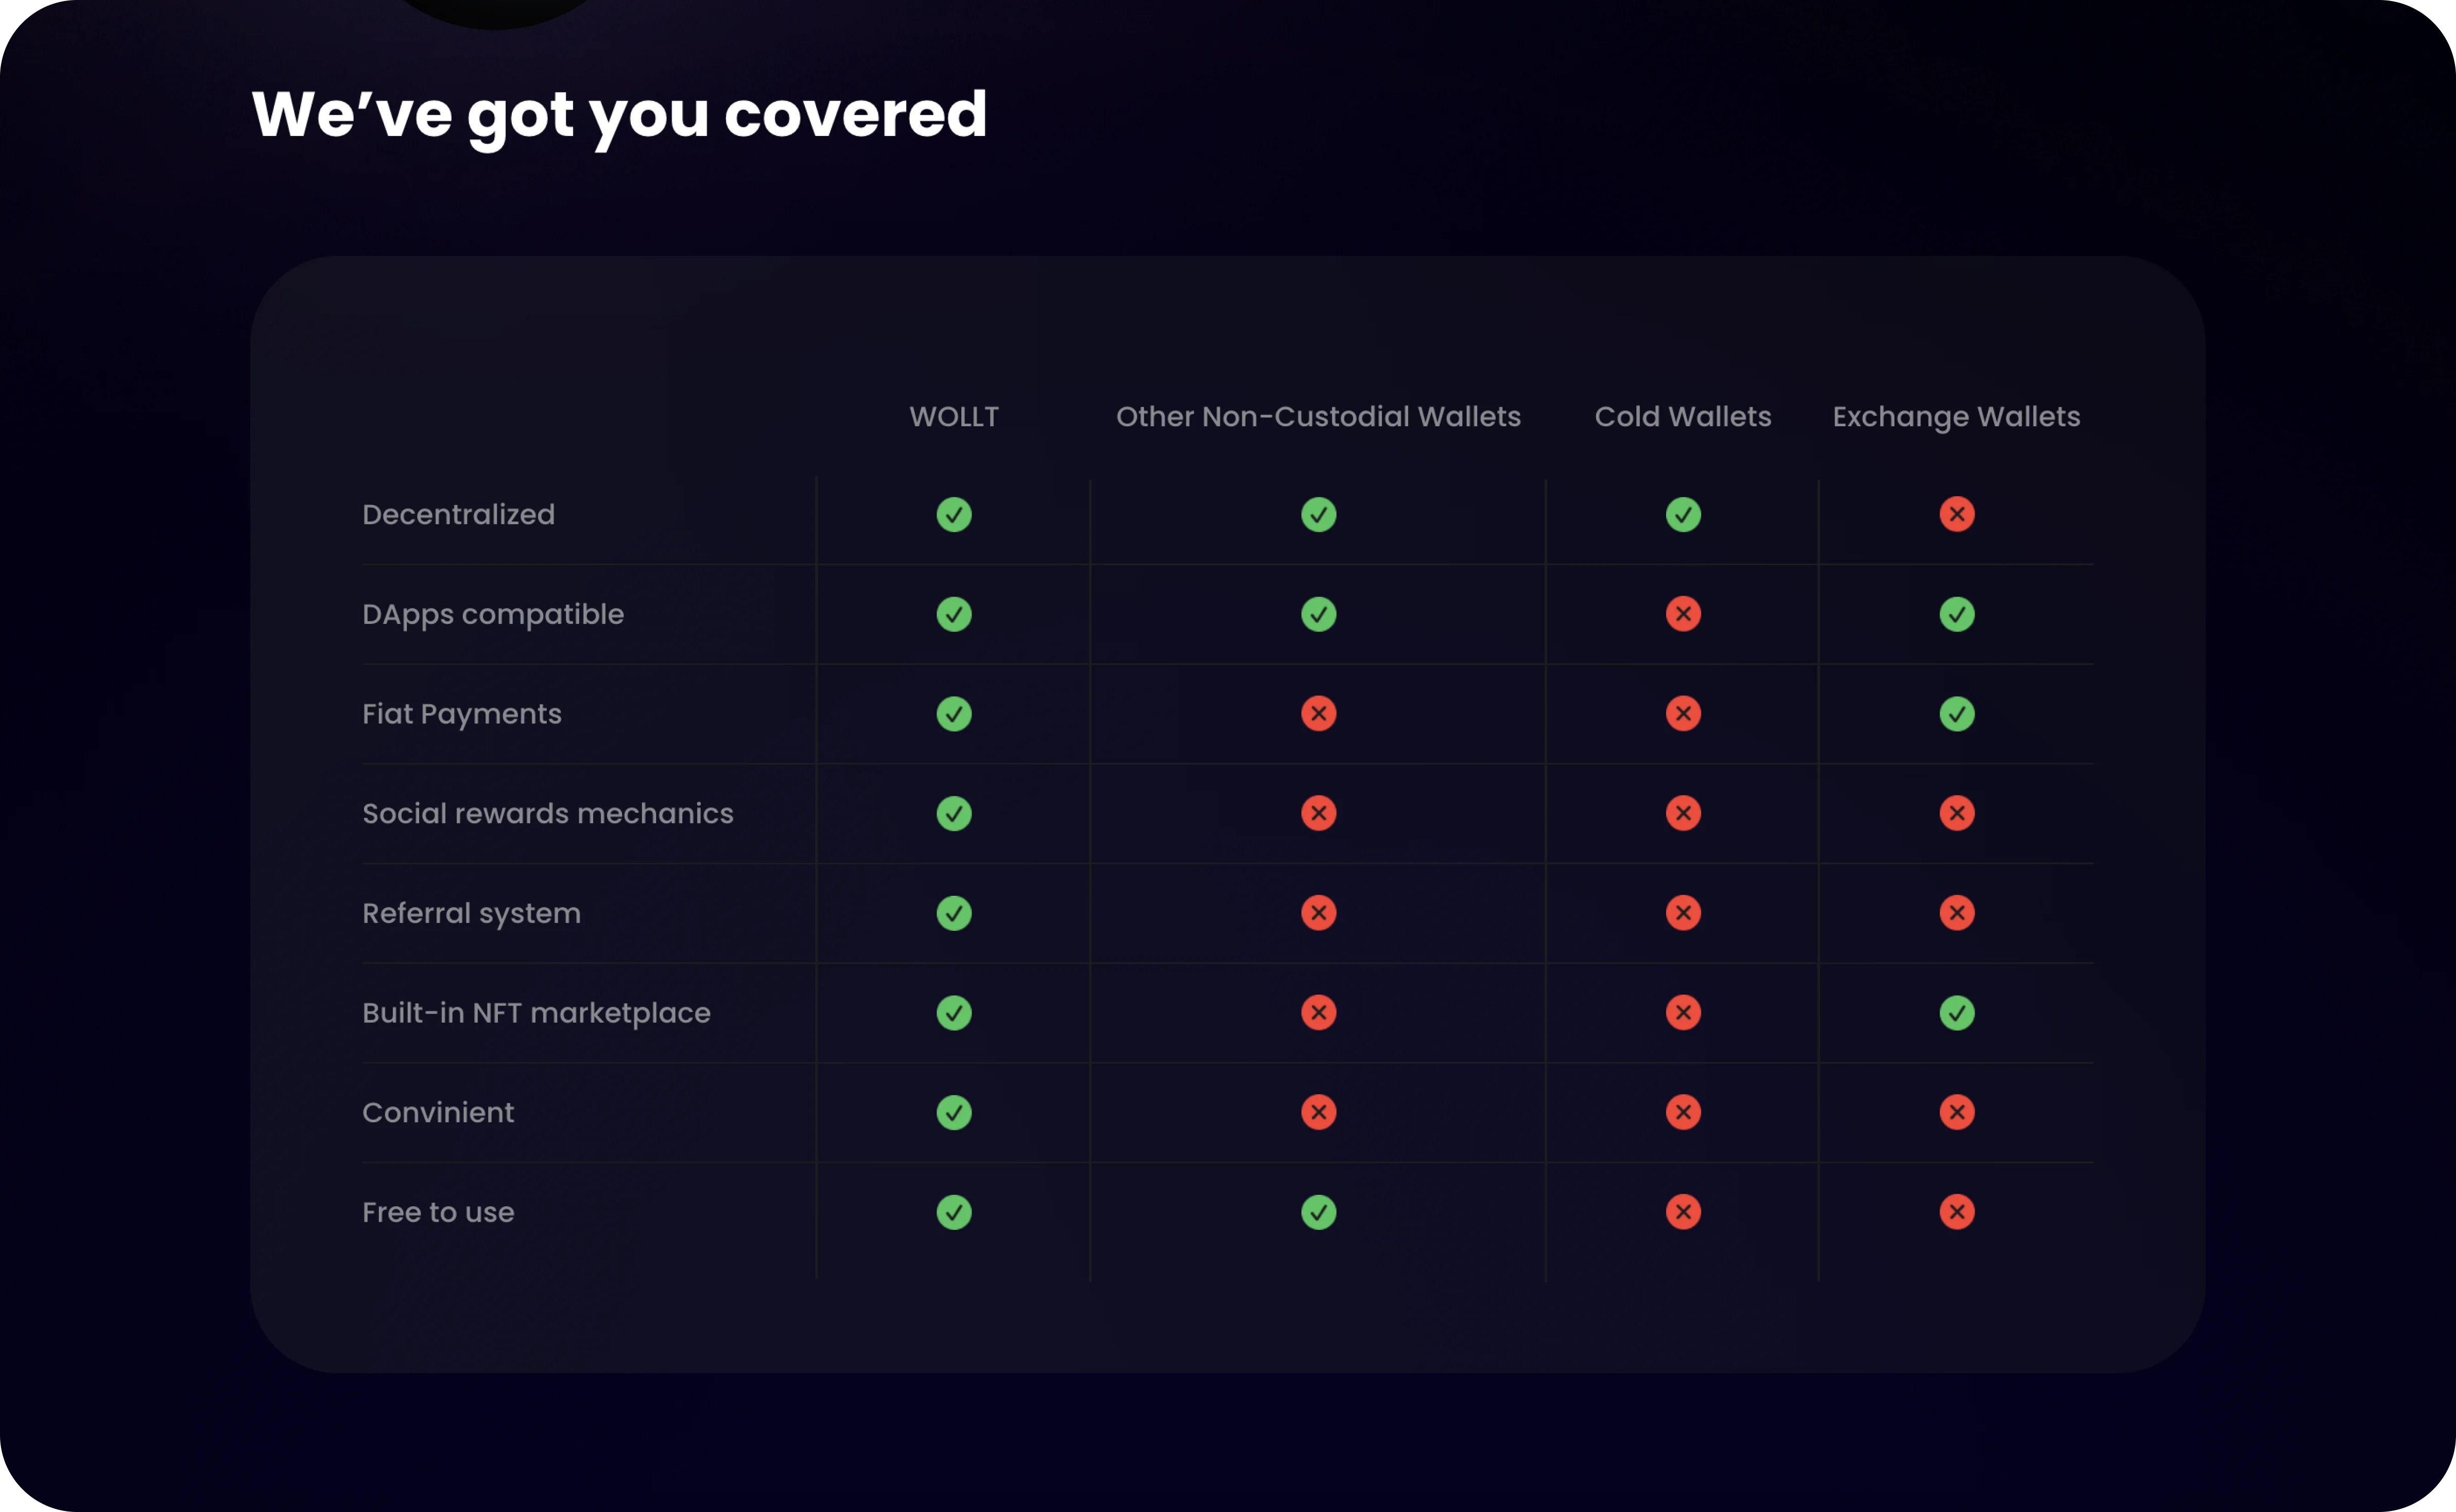Screen dimensions: 2456x1512
Task: Click the green check for WOLLT Decentralized
Action: click(954, 514)
